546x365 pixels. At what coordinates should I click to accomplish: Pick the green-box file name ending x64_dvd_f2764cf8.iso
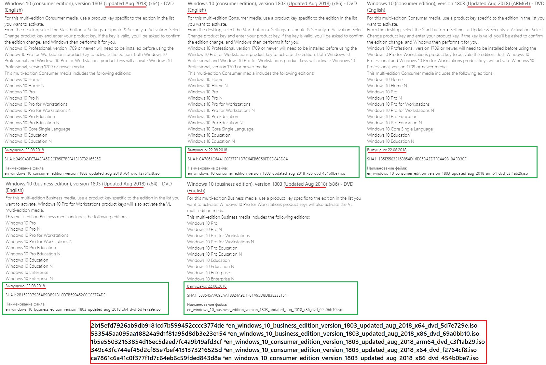click(x=82, y=173)
